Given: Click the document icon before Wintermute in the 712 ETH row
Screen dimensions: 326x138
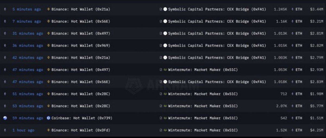Looking at the screenshot, I should [161, 94].
